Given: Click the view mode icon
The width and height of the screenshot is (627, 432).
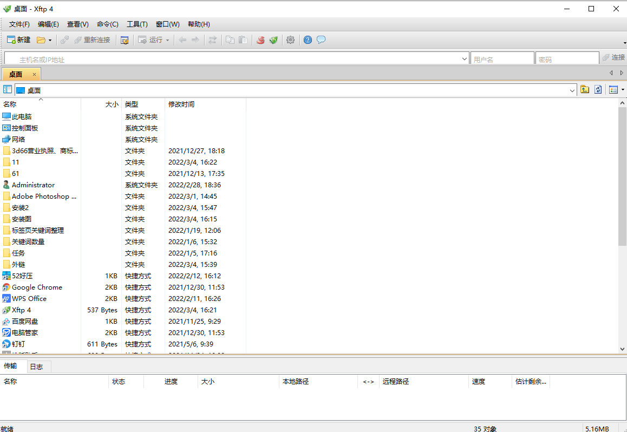Looking at the screenshot, I should coord(613,90).
